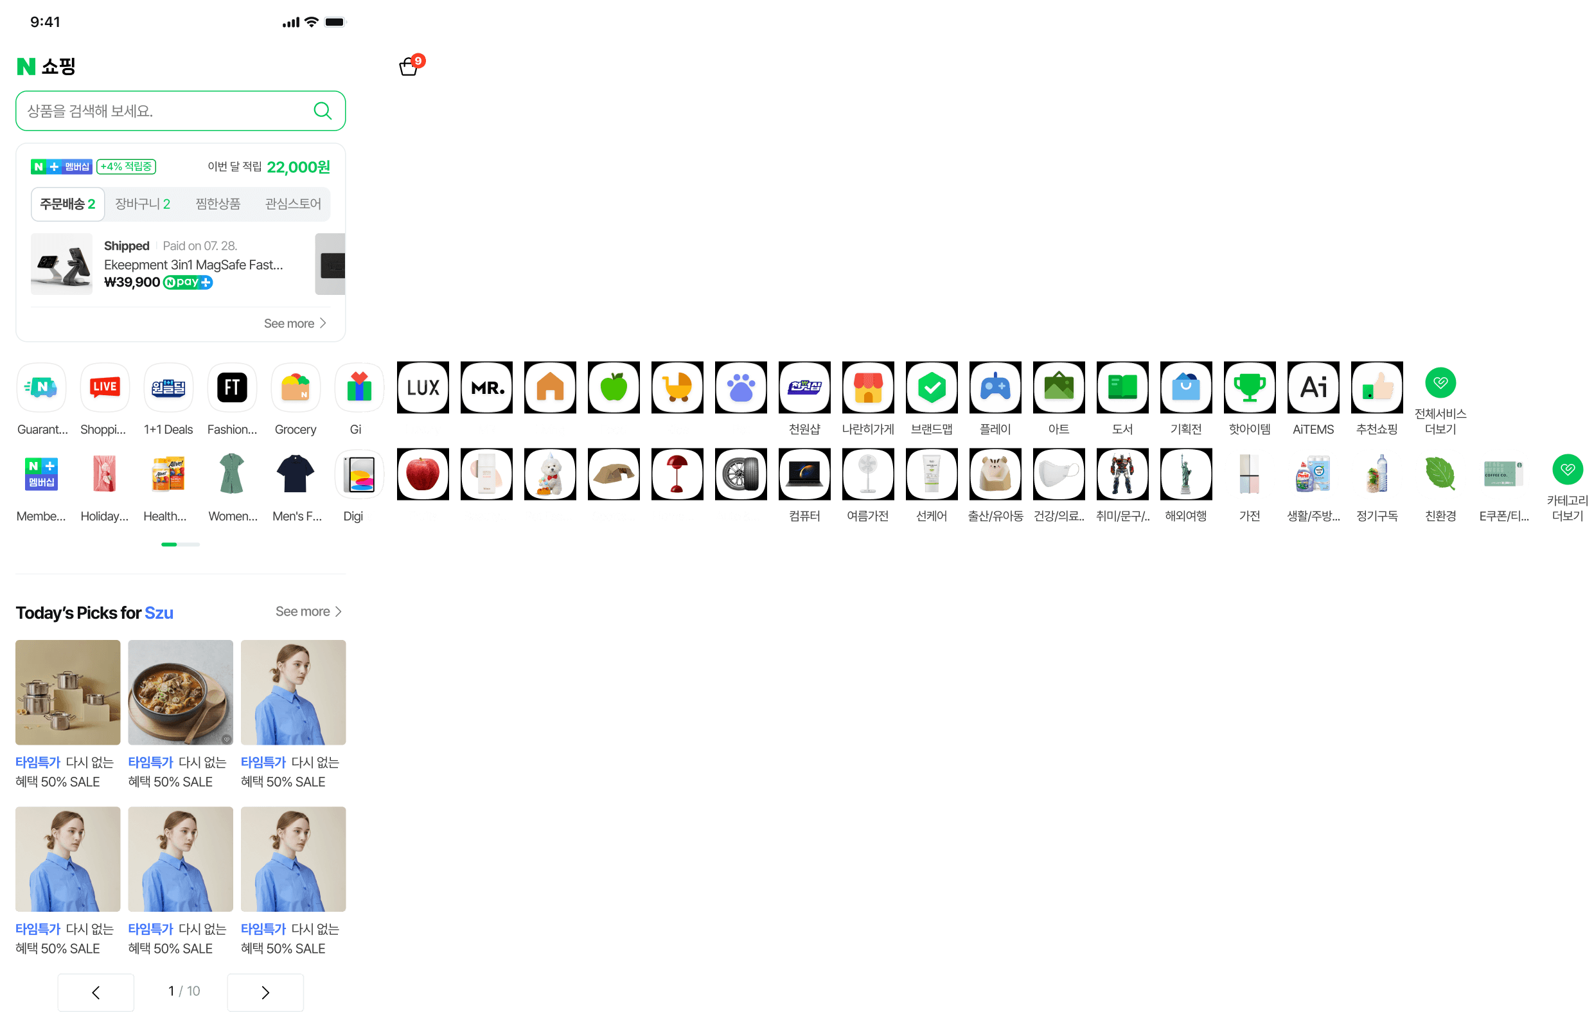Switch to 장바구니 tab
This screenshot has height=1012, width=1594.
point(143,204)
